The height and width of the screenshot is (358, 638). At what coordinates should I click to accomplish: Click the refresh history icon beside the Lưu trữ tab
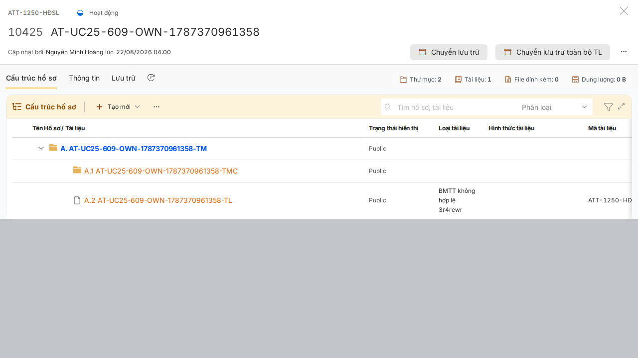[x=151, y=78]
